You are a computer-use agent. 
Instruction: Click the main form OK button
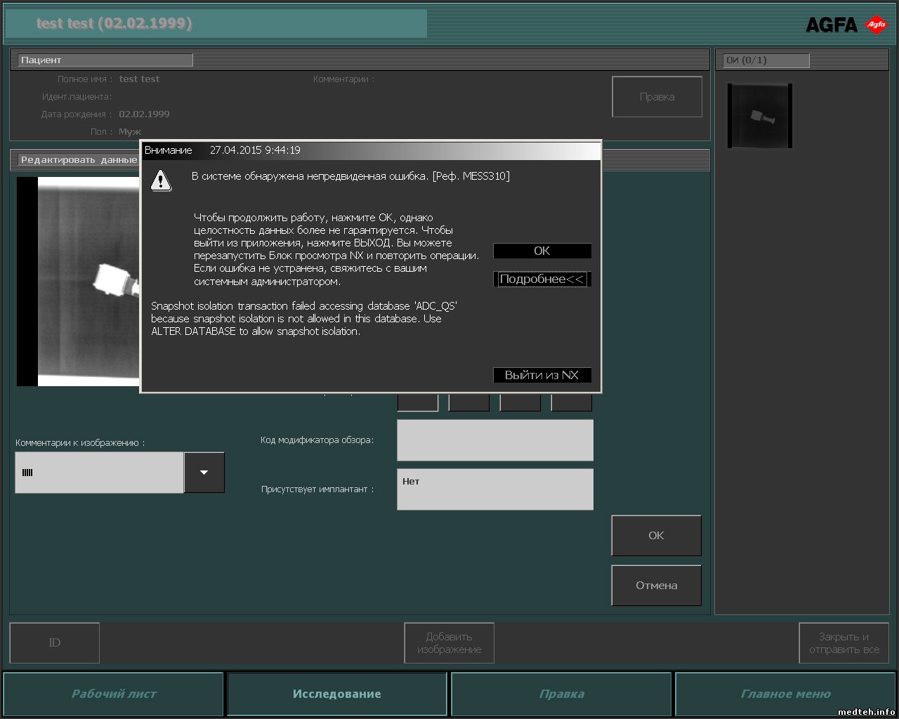[x=656, y=536]
